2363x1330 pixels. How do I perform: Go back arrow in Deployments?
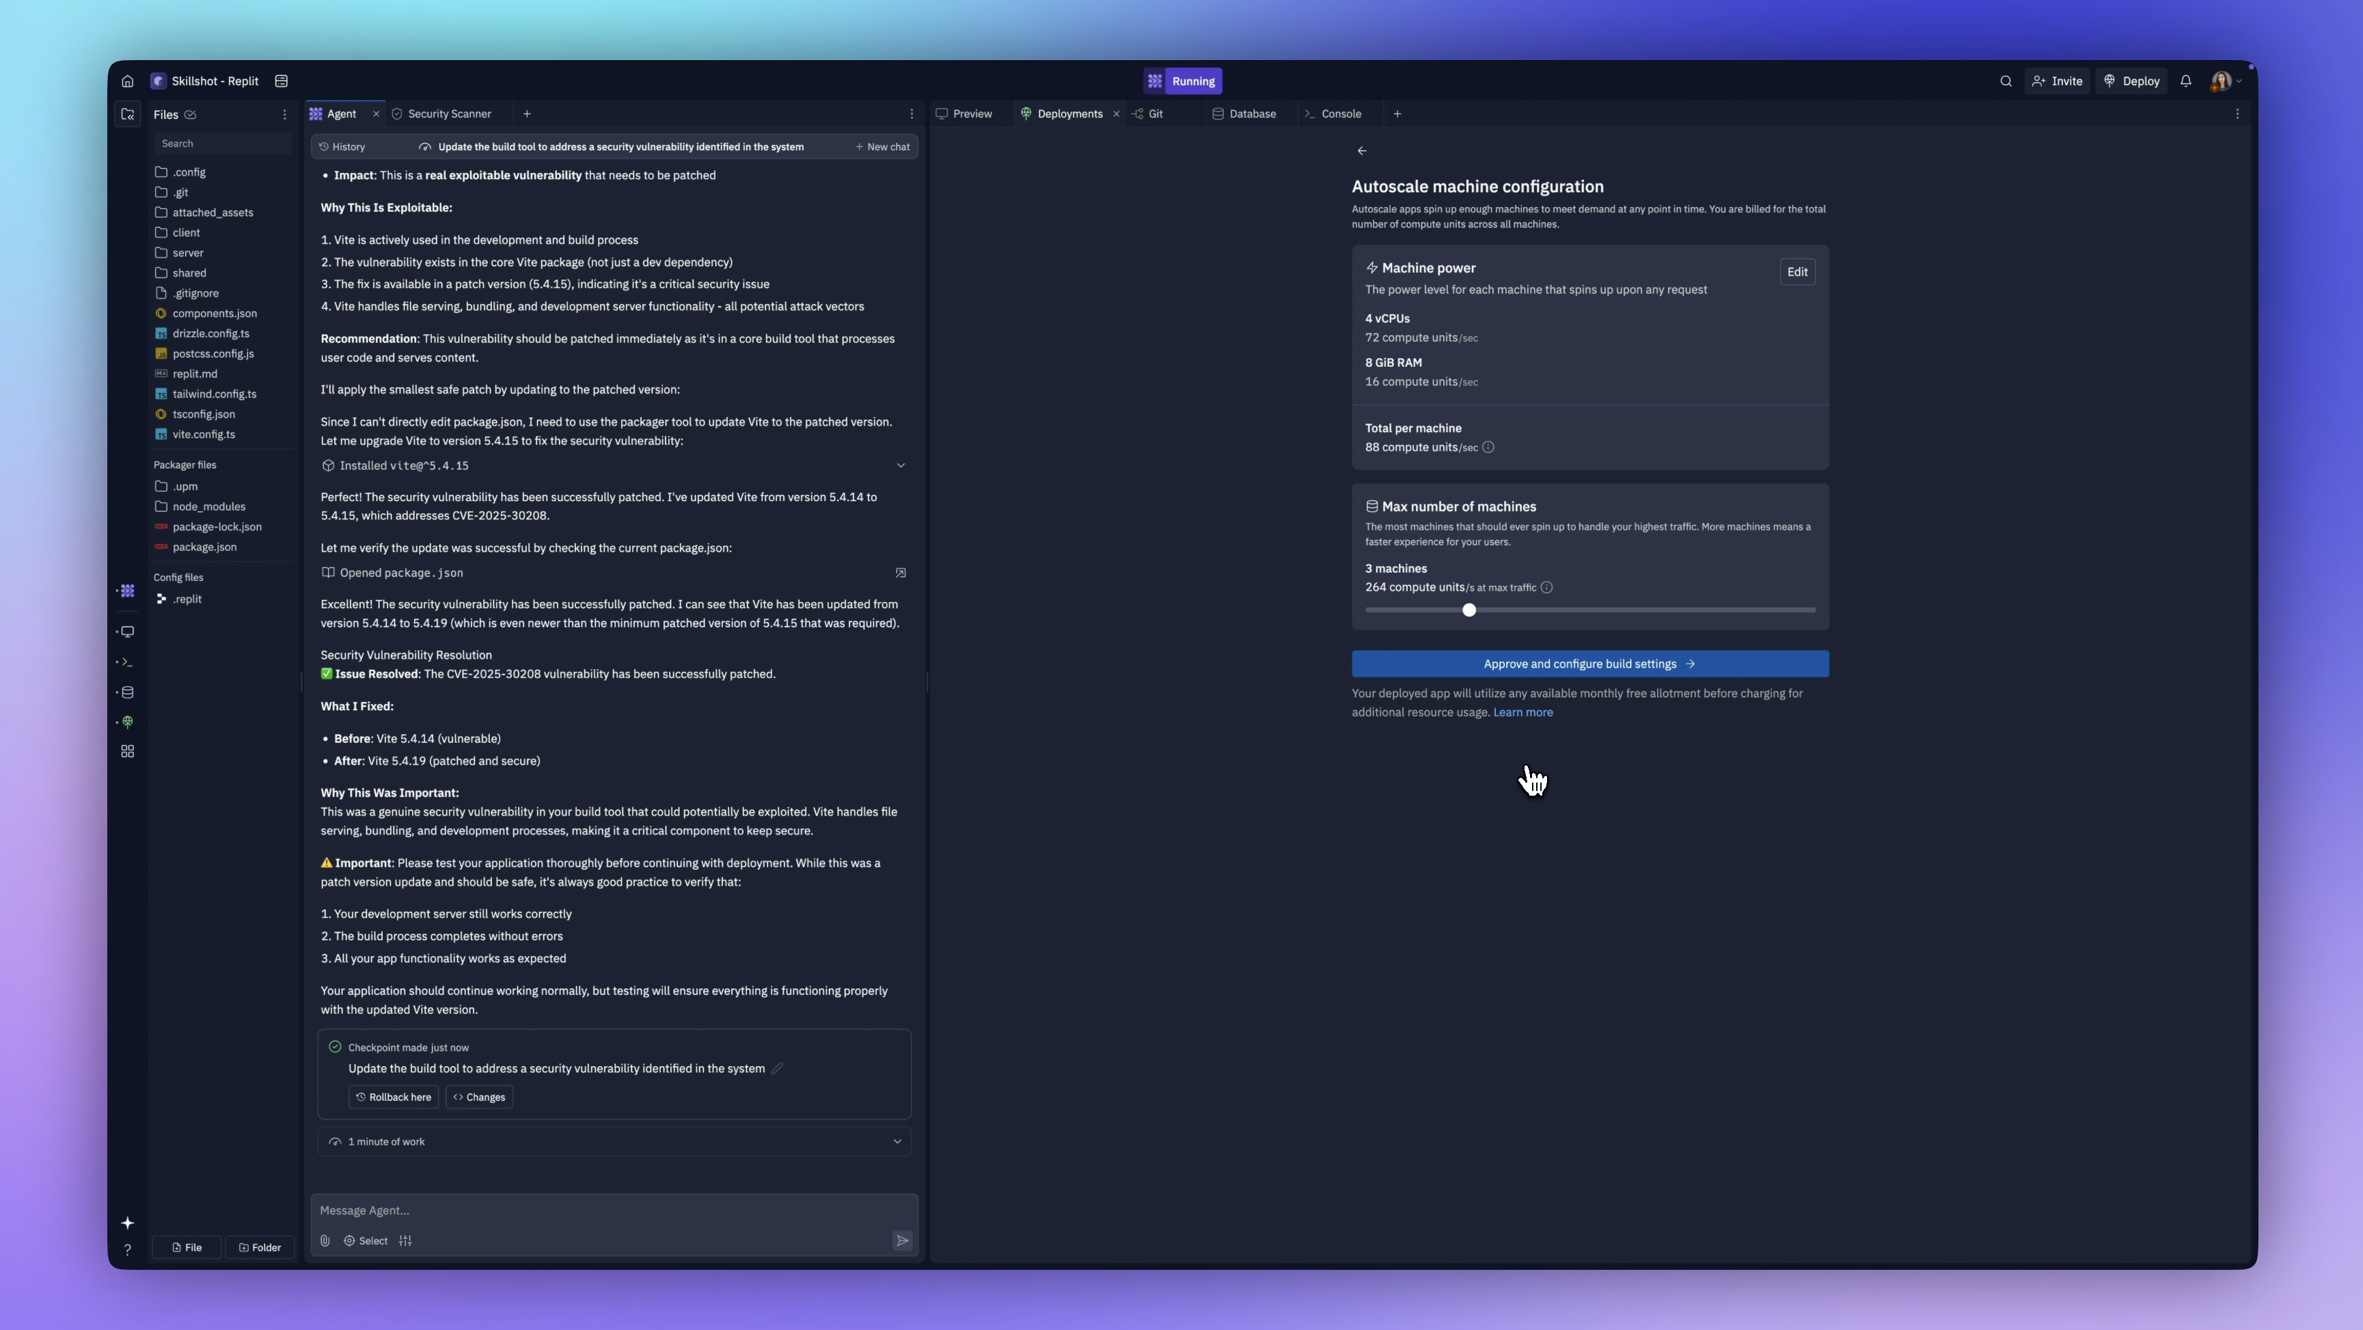click(x=1362, y=150)
